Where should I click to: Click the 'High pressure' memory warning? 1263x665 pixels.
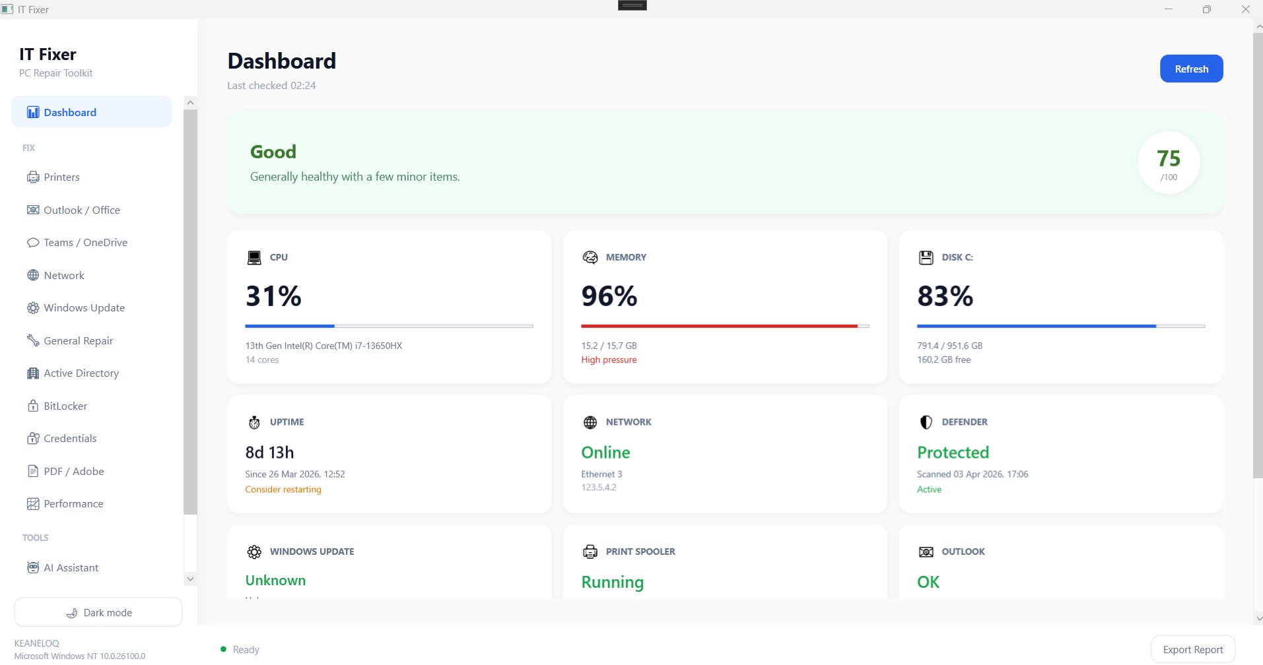(x=609, y=360)
